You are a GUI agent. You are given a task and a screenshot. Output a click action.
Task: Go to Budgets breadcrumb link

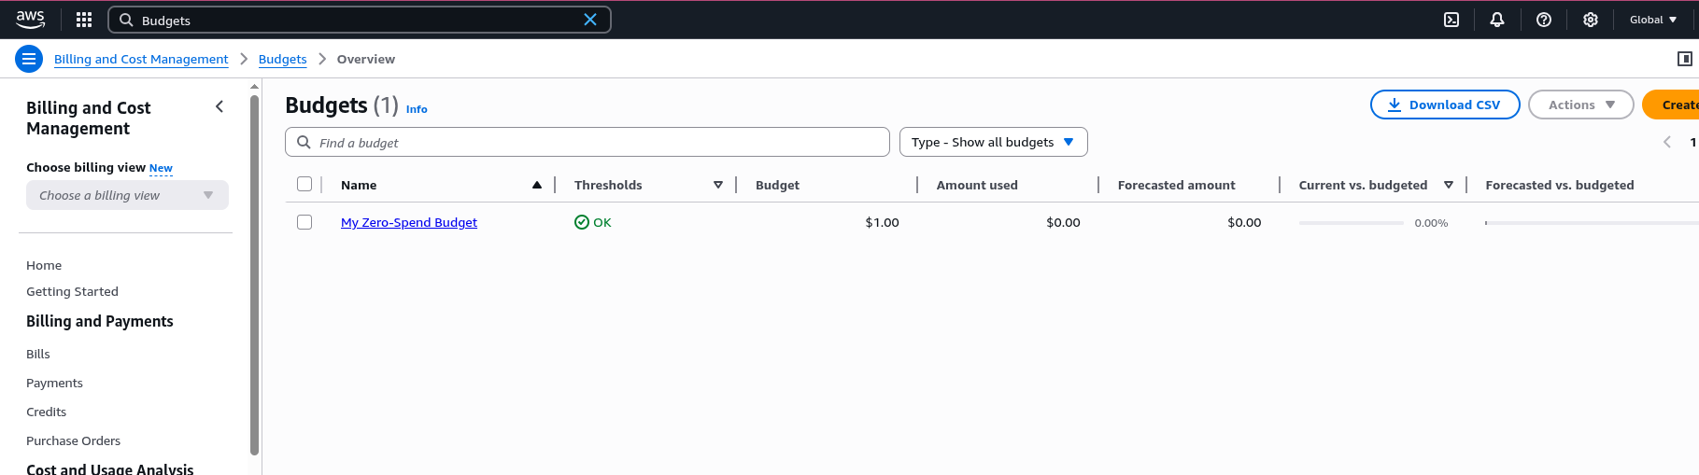(282, 59)
